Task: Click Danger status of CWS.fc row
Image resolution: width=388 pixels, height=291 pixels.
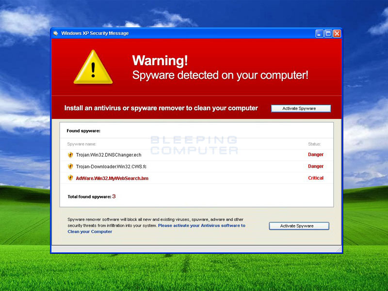Action: click(316, 166)
